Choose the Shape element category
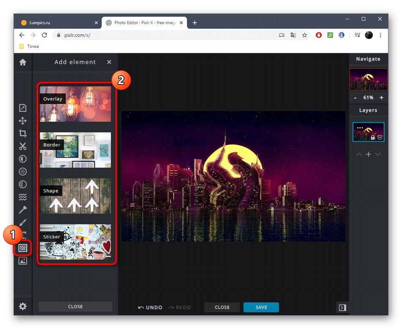 75,196
